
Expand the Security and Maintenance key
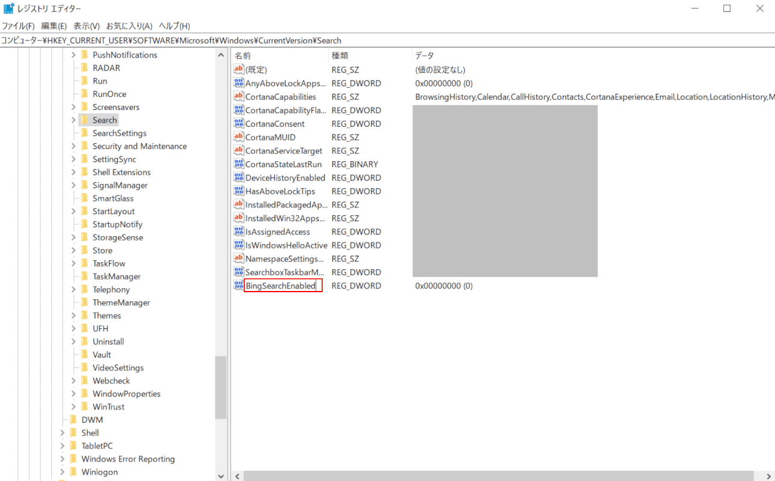(x=73, y=146)
